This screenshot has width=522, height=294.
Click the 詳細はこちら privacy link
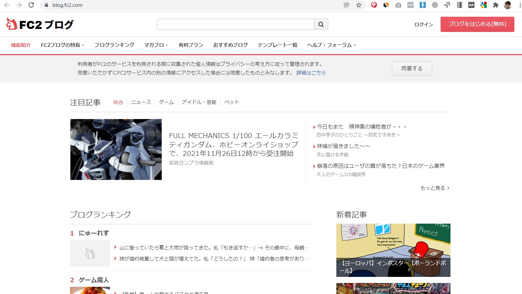[x=311, y=73]
